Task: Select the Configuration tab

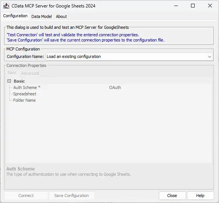Action: pyautogui.click(x=15, y=16)
